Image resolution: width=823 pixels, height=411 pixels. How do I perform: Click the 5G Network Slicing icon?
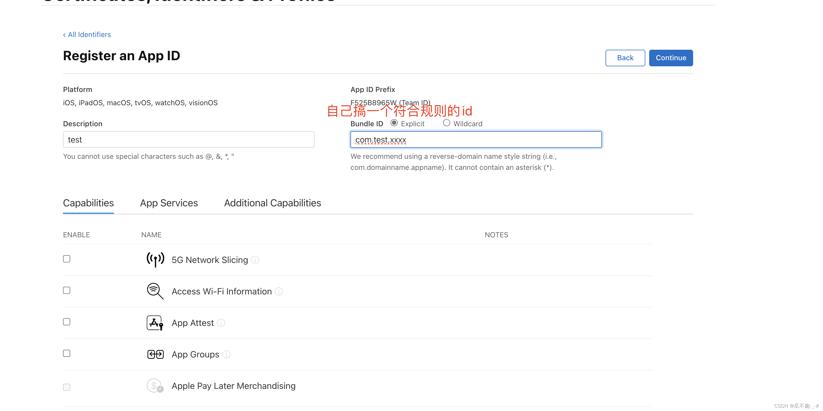[155, 260]
